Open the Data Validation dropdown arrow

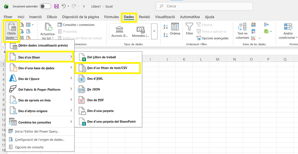pos(260,38)
